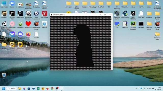
Task: Open the Rockstar launcher on taskbar
Action: click(x=43, y=88)
